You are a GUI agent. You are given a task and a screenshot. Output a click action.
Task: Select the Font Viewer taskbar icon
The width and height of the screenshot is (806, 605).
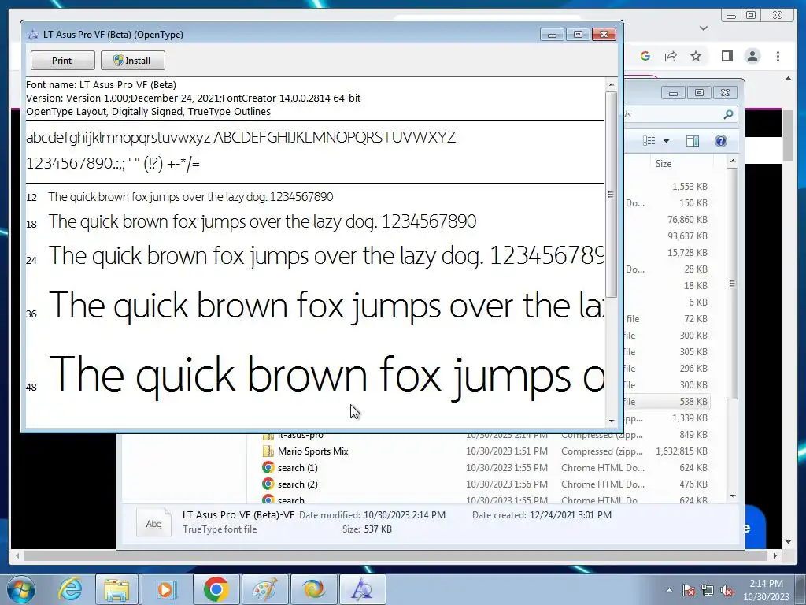click(x=362, y=589)
